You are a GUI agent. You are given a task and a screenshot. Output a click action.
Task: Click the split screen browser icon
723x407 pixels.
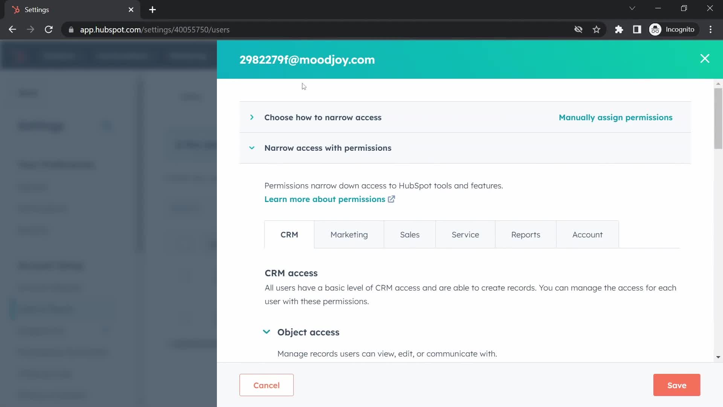[637, 29]
